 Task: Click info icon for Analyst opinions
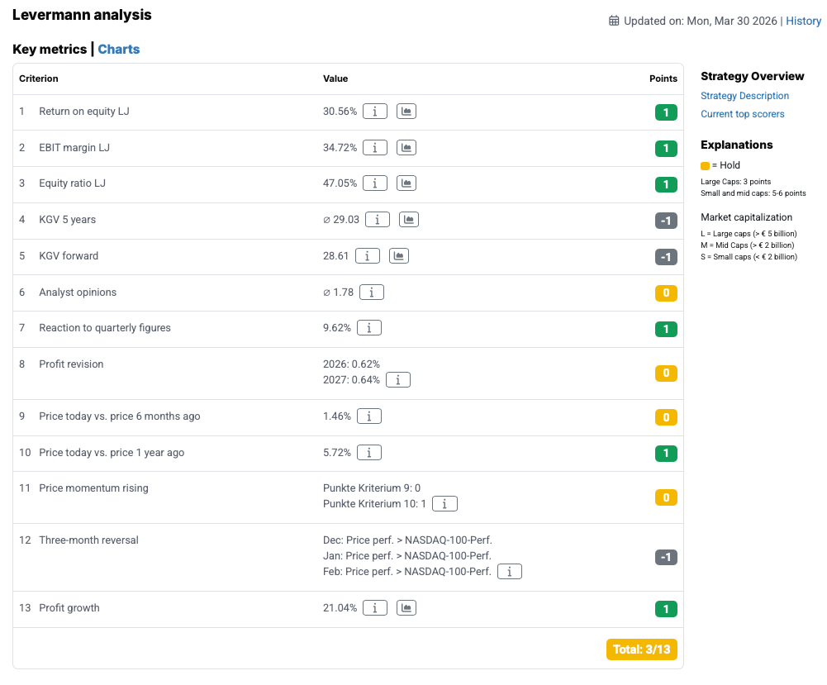(371, 293)
